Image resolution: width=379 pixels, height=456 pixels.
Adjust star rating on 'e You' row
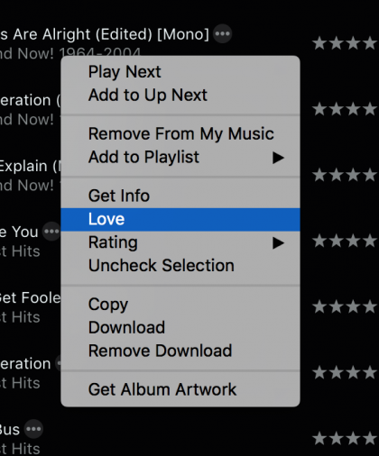coord(346,241)
